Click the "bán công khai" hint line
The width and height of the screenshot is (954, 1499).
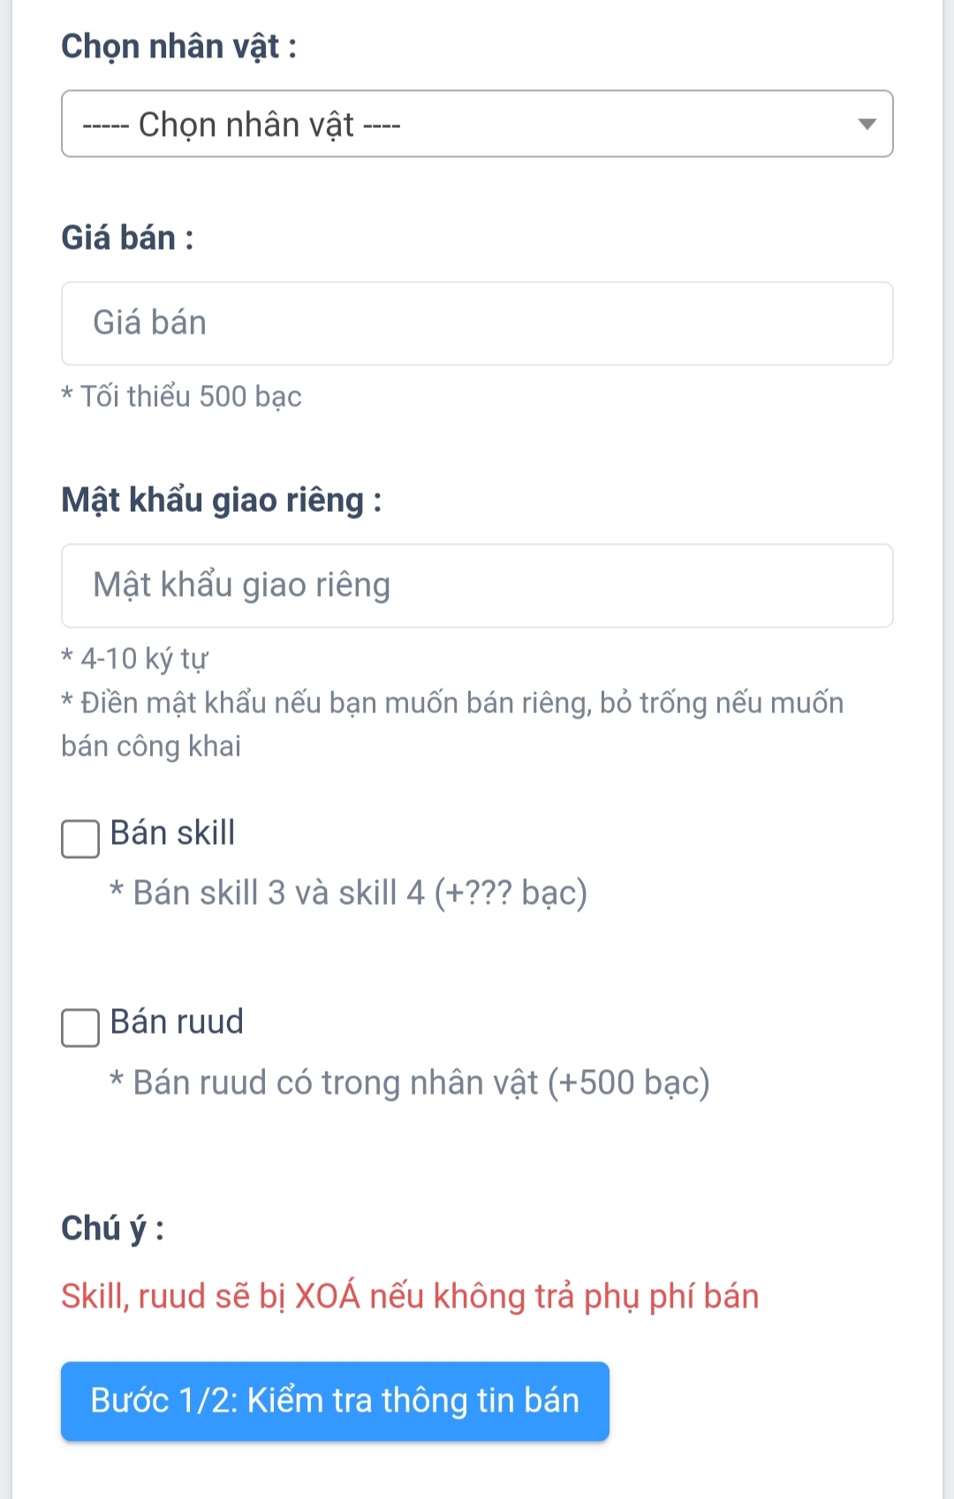click(x=151, y=746)
